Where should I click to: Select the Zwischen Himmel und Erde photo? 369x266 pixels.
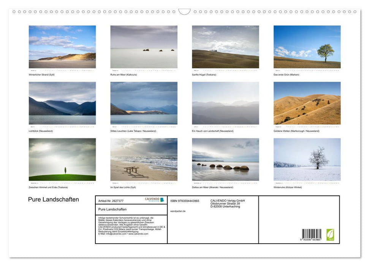(x=62, y=159)
